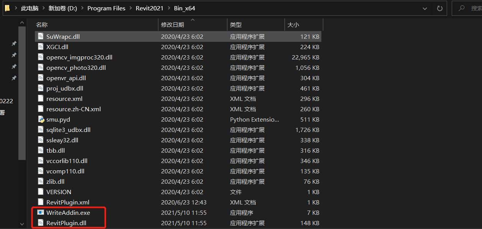
Task: Expand the chevron after Program Files
Action: (x=131, y=8)
